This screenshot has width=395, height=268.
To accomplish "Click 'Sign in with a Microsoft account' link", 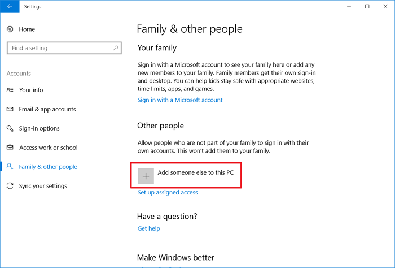I will 180,100.
